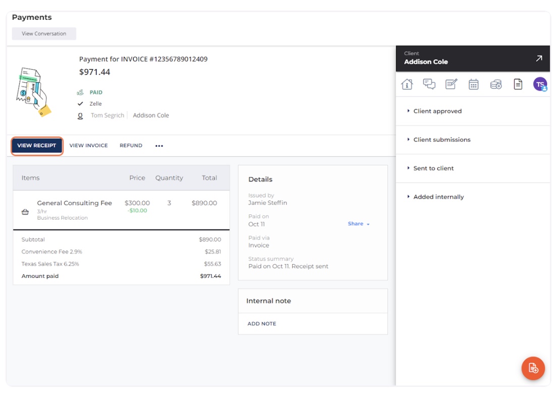Image resolution: width=560 pixels, height=394 pixels.
Task: Open client info house icon
Action: tap(407, 84)
